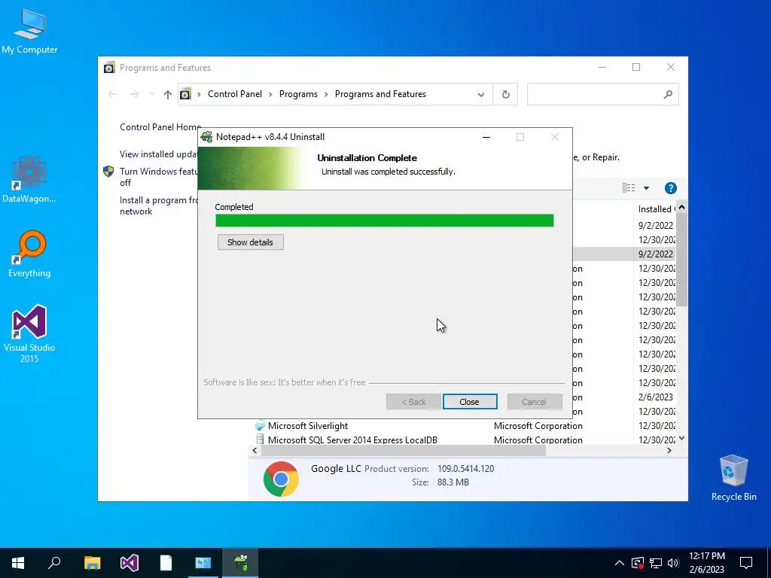The height and width of the screenshot is (578, 771).
Task: Click the address bar location icon
Action: tap(185, 94)
